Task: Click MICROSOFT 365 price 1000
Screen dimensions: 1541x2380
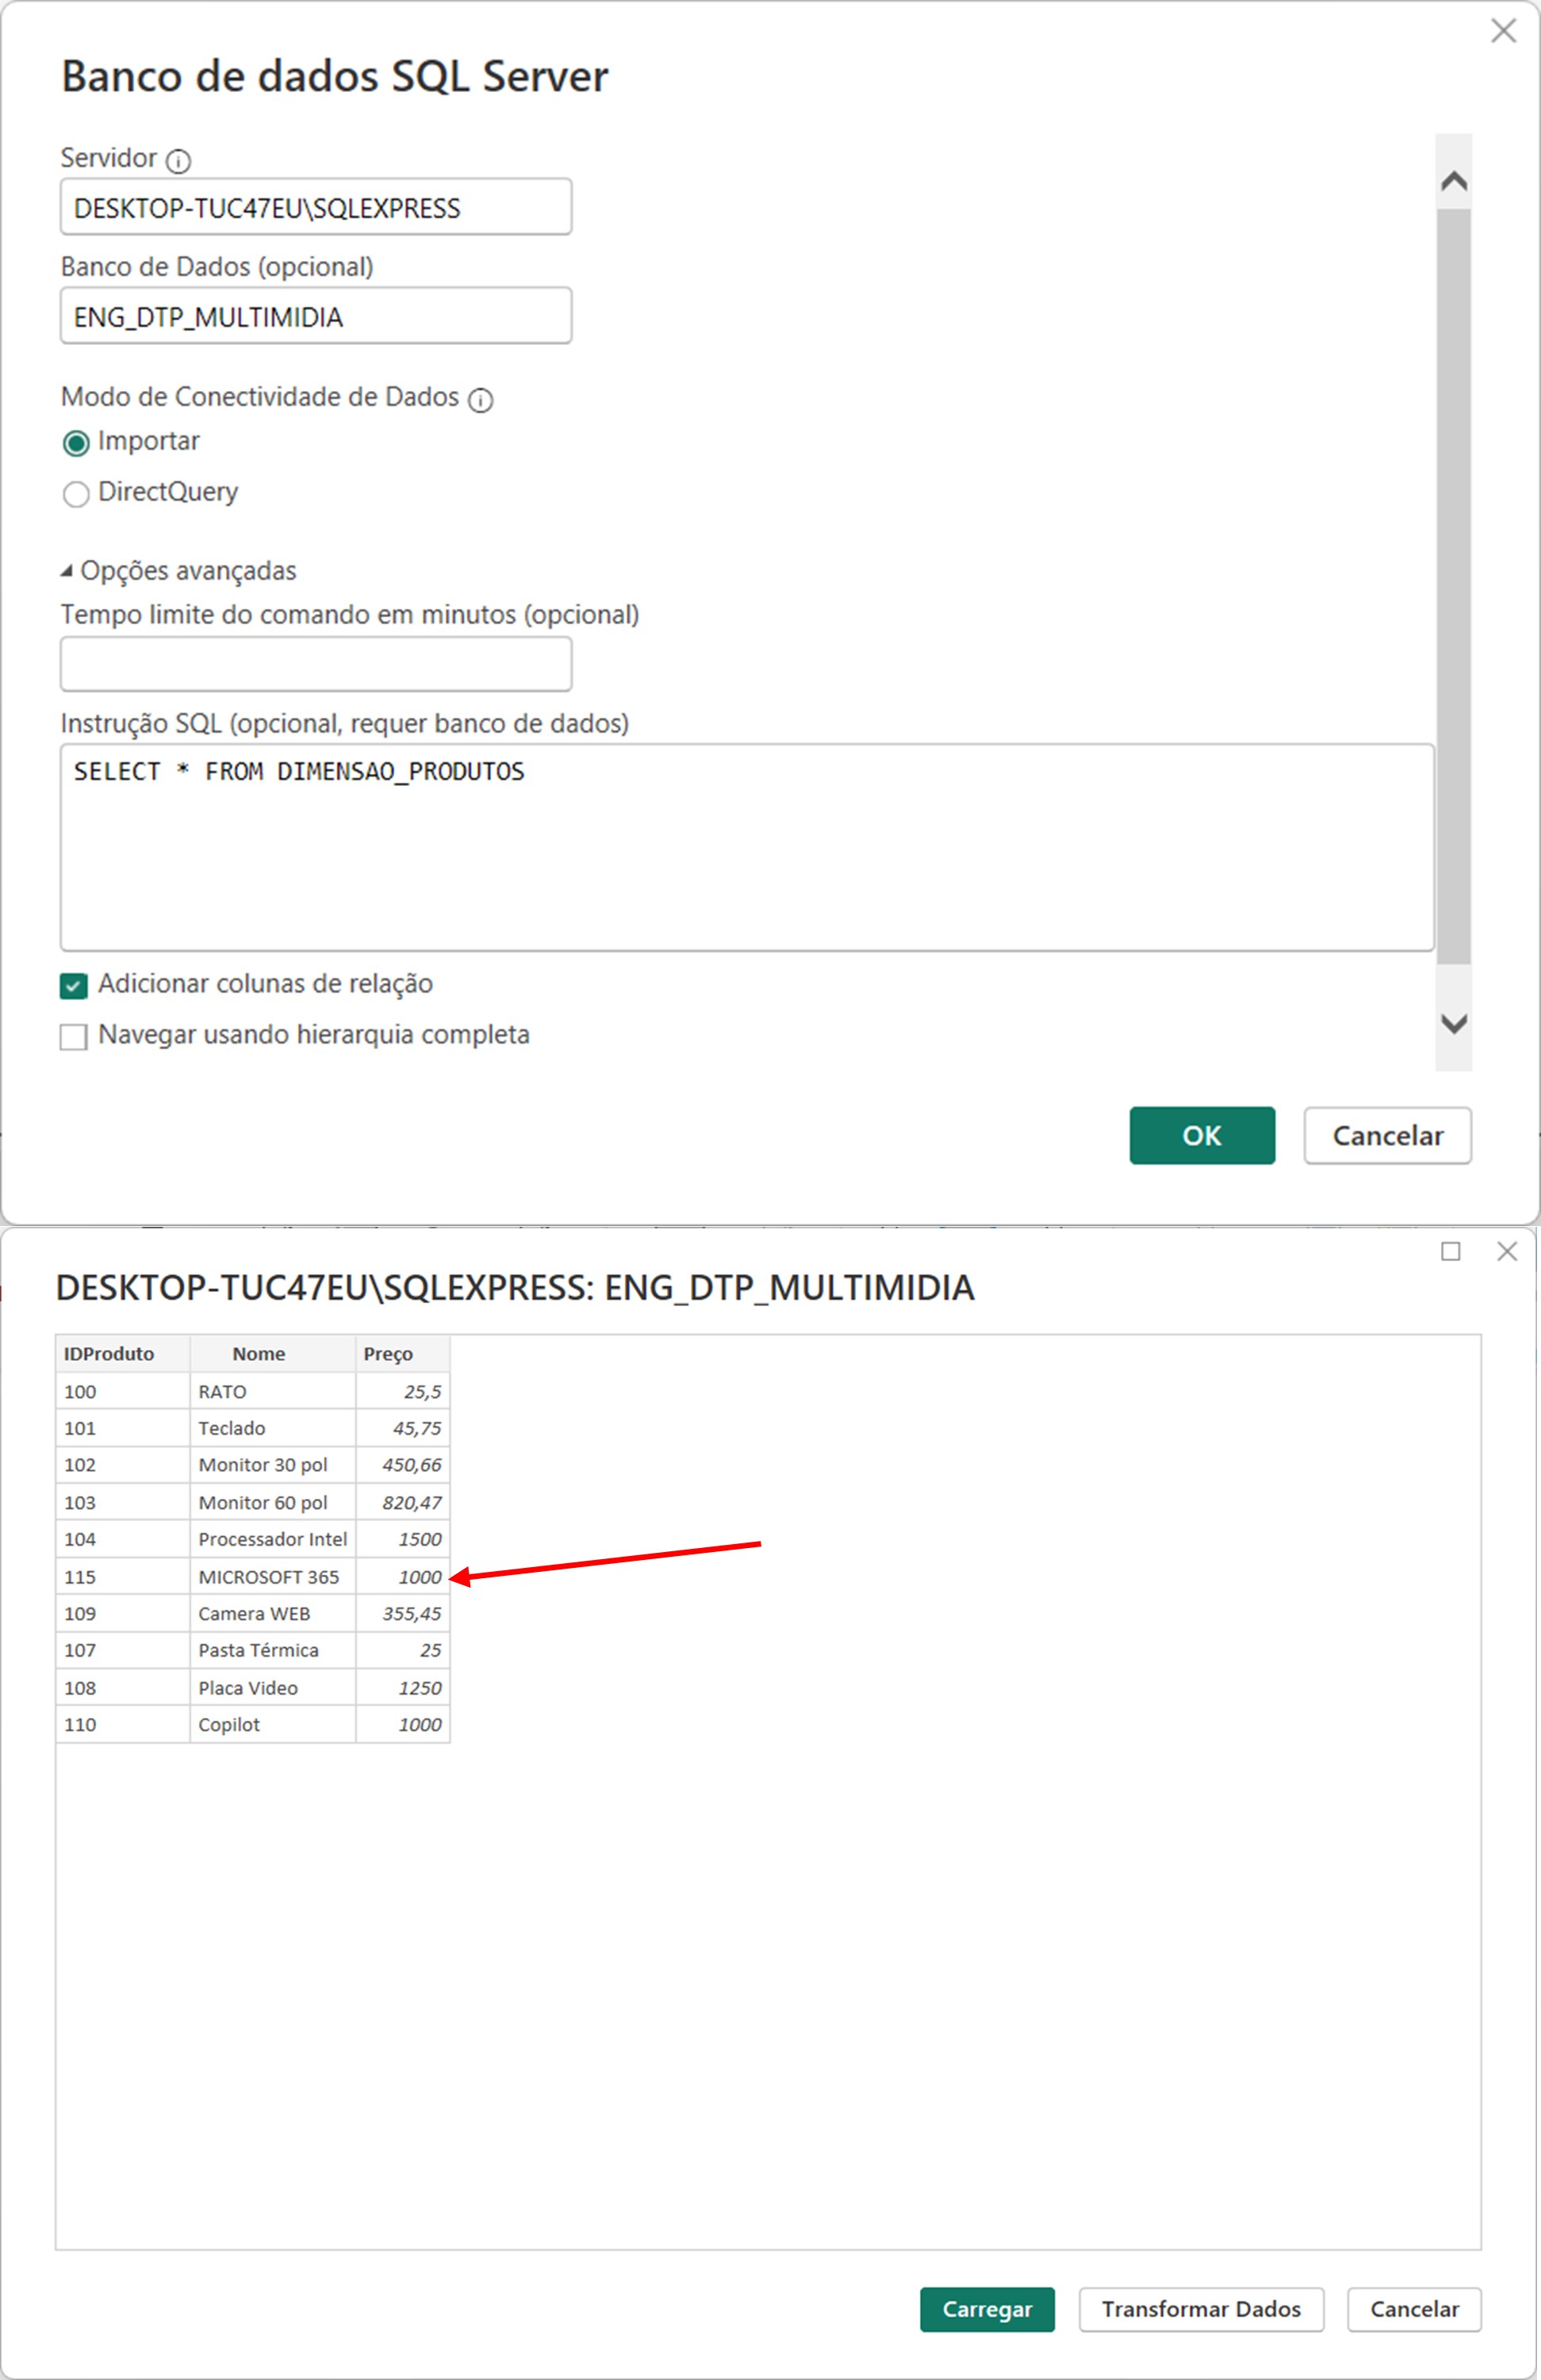Action: [x=403, y=1576]
